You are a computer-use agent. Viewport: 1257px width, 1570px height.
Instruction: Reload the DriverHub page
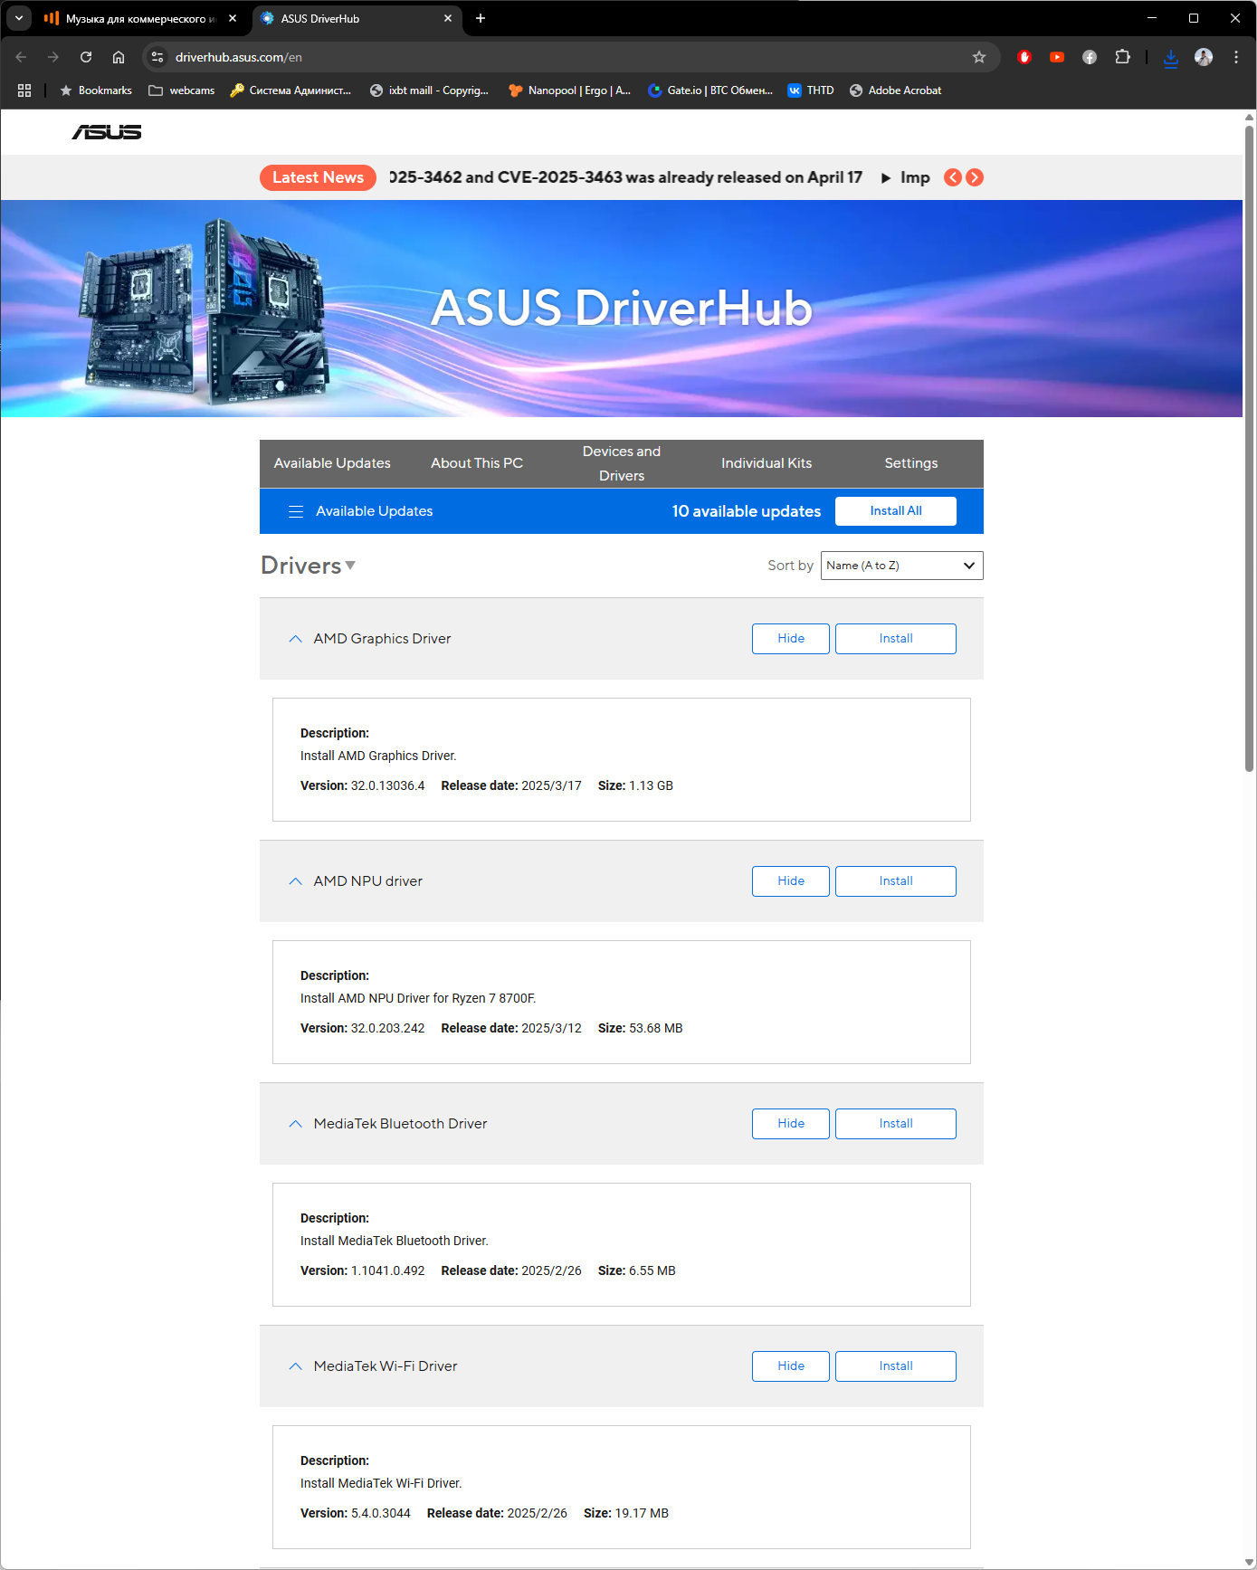pos(86,57)
